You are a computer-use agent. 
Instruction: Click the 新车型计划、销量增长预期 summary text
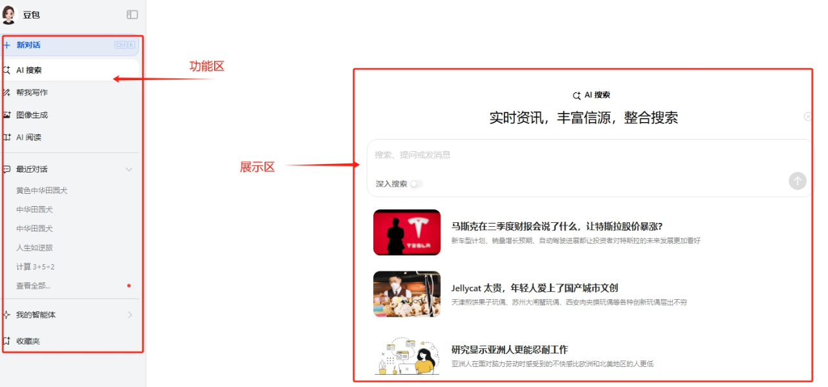tap(576, 241)
